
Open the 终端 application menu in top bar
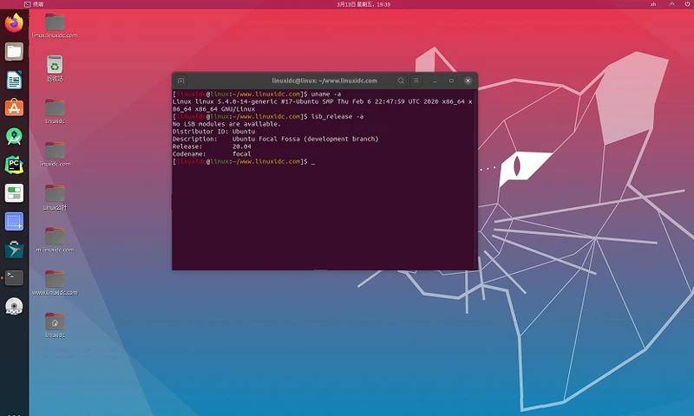34,4
